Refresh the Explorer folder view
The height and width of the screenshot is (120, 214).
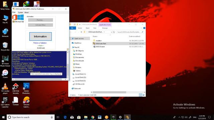click(114, 32)
